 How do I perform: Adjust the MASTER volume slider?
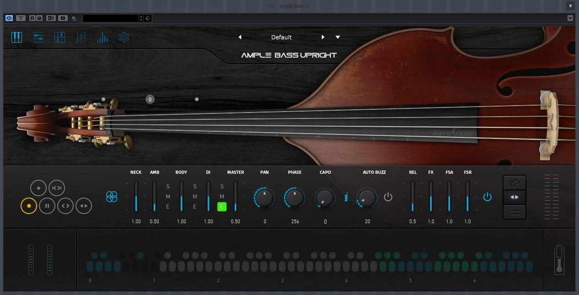pyautogui.click(x=235, y=196)
